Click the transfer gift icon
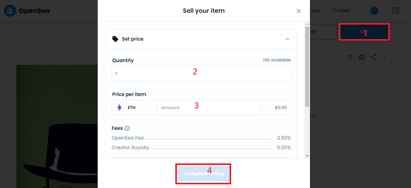This screenshot has height=188, width=411. pyautogui.click(x=362, y=57)
